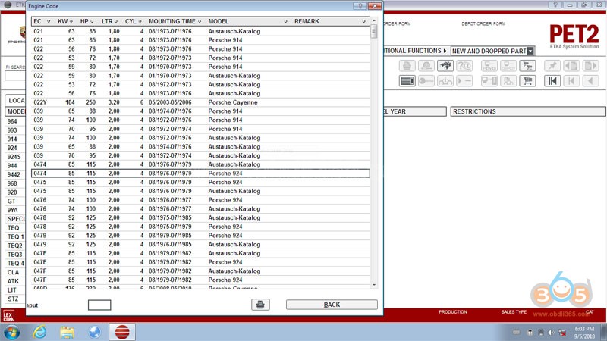
Task: Select the ATK entry in the model list
Action: tap(13, 281)
